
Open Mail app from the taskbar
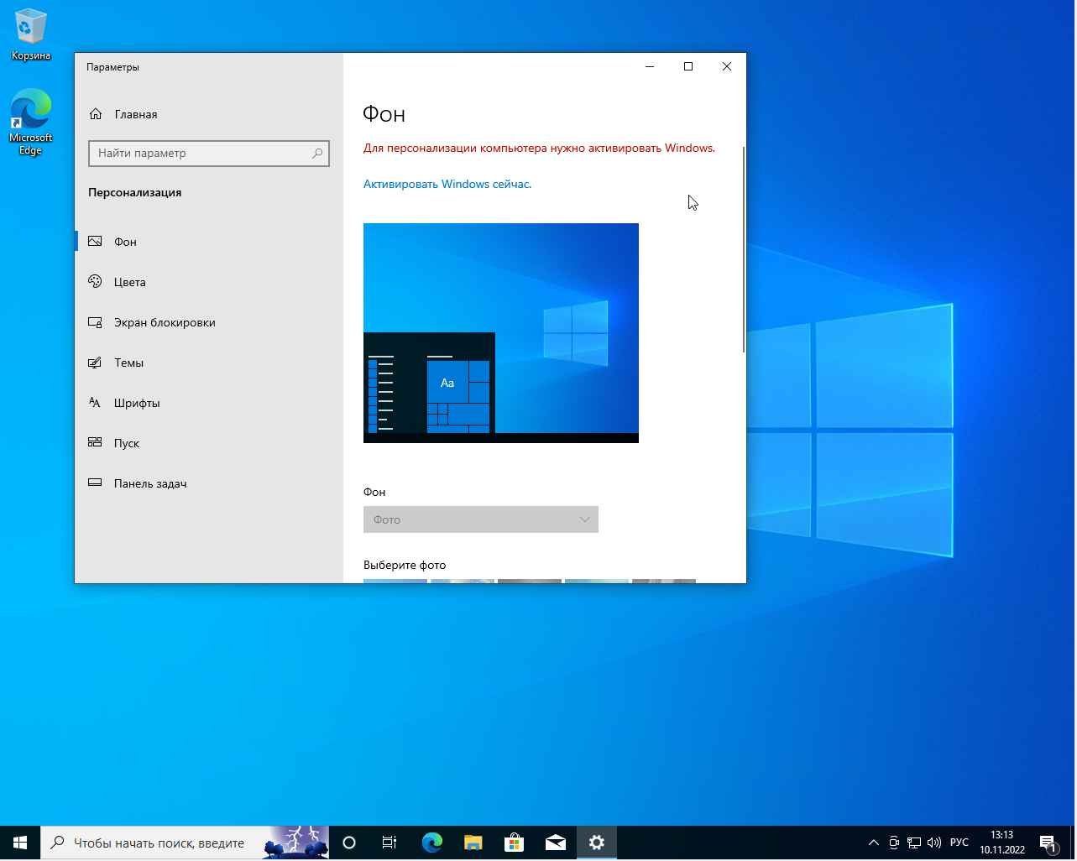pos(555,843)
